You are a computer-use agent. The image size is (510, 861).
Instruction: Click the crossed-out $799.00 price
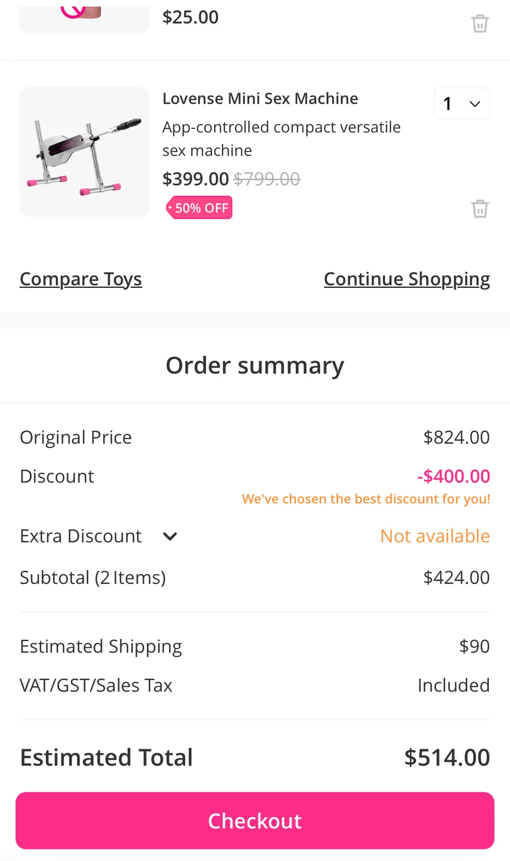[x=267, y=179]
